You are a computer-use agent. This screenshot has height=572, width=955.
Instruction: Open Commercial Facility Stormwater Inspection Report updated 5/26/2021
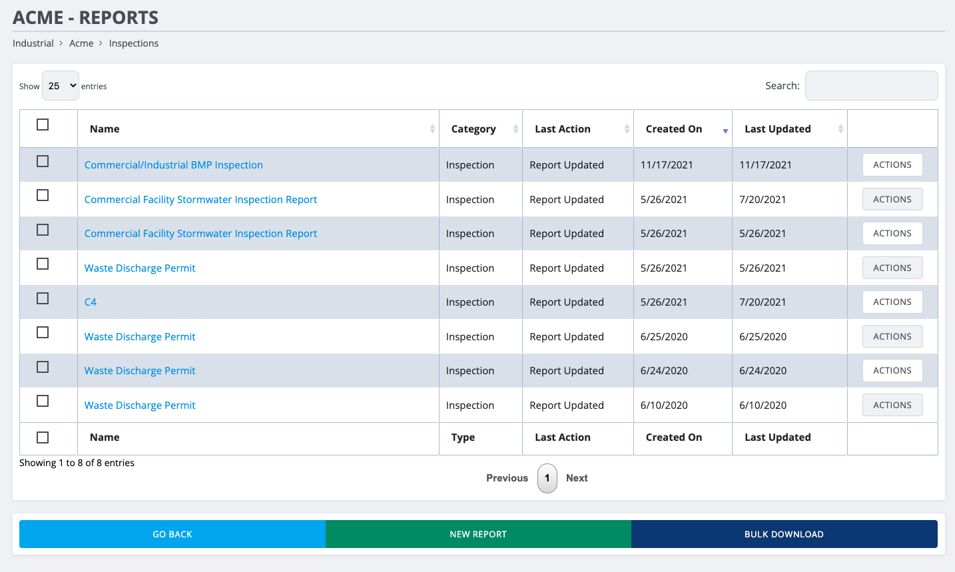point(200,234)
